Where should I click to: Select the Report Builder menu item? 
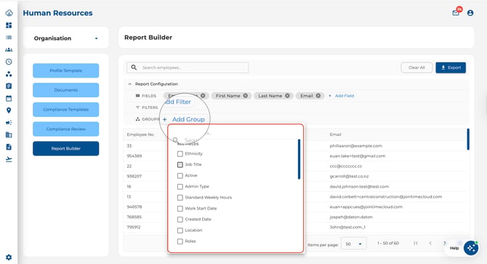(x=66, y=148)
